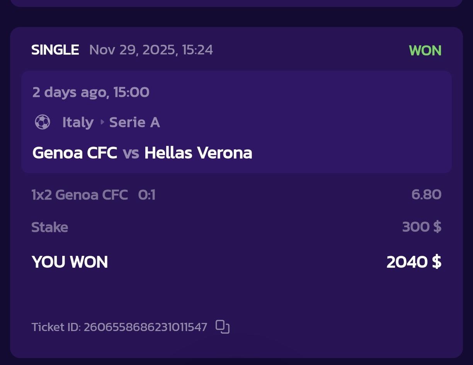Click the 1x2 Genoa CFC selection

[80, 195]
